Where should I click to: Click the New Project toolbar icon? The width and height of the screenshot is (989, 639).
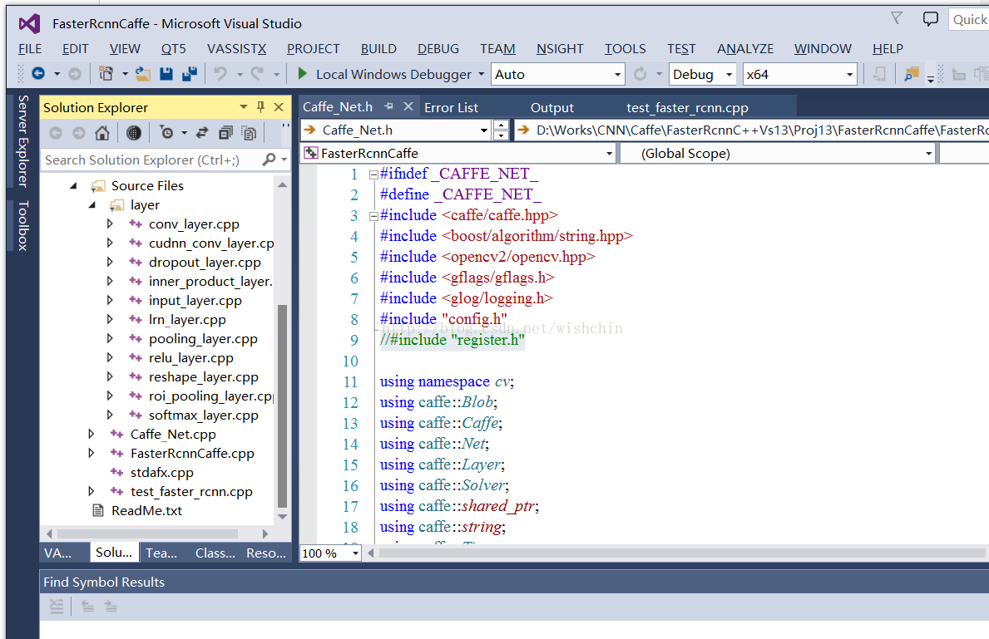pos(106,74)
